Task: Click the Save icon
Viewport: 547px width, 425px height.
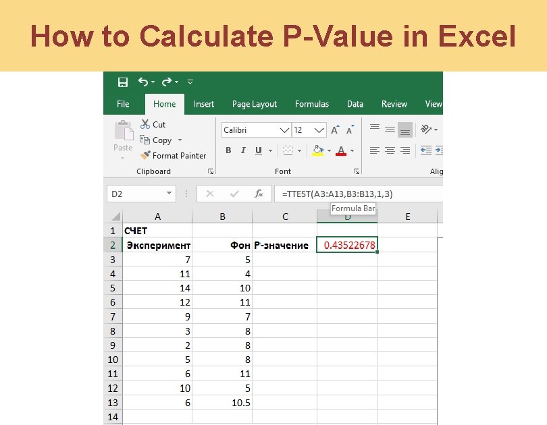Action: [x=122, y=82]
